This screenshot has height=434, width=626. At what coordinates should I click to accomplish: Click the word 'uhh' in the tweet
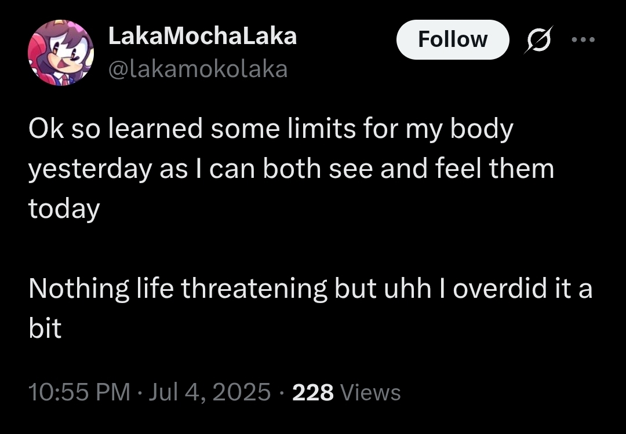click(x=407, y=288)
